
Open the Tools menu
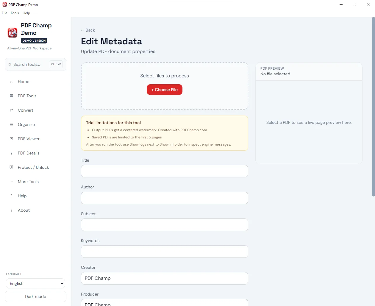click(15, 13)
